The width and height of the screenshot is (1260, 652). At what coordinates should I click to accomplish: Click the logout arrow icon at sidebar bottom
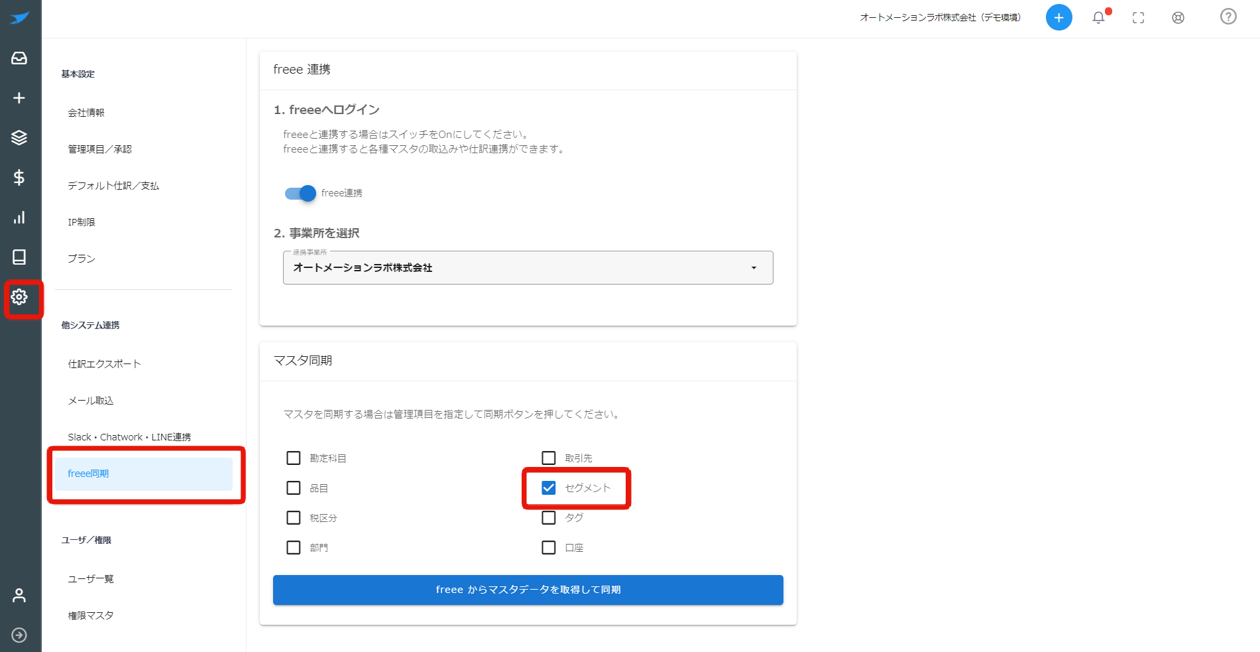pos(19,635)
